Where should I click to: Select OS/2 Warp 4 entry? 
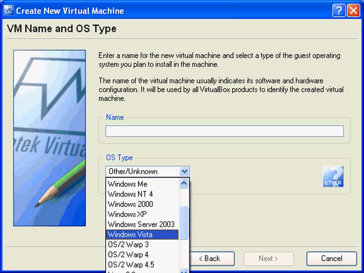pyautogui.click(x=142, y=255)
